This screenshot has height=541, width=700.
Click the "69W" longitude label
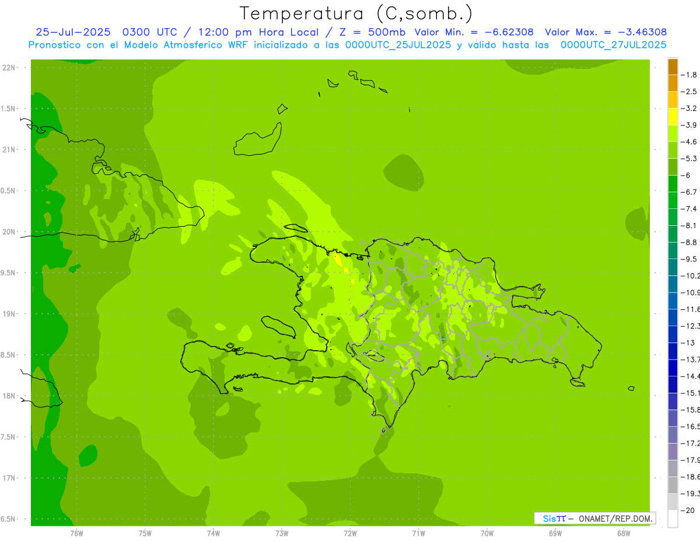coord(555,533)
